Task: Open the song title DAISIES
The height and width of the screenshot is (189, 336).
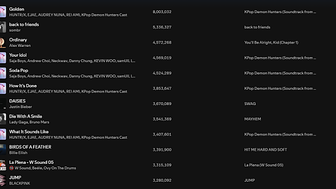Action: click(17, 101)
